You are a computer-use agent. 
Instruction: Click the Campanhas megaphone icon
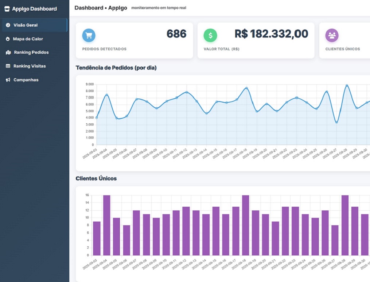8,80
